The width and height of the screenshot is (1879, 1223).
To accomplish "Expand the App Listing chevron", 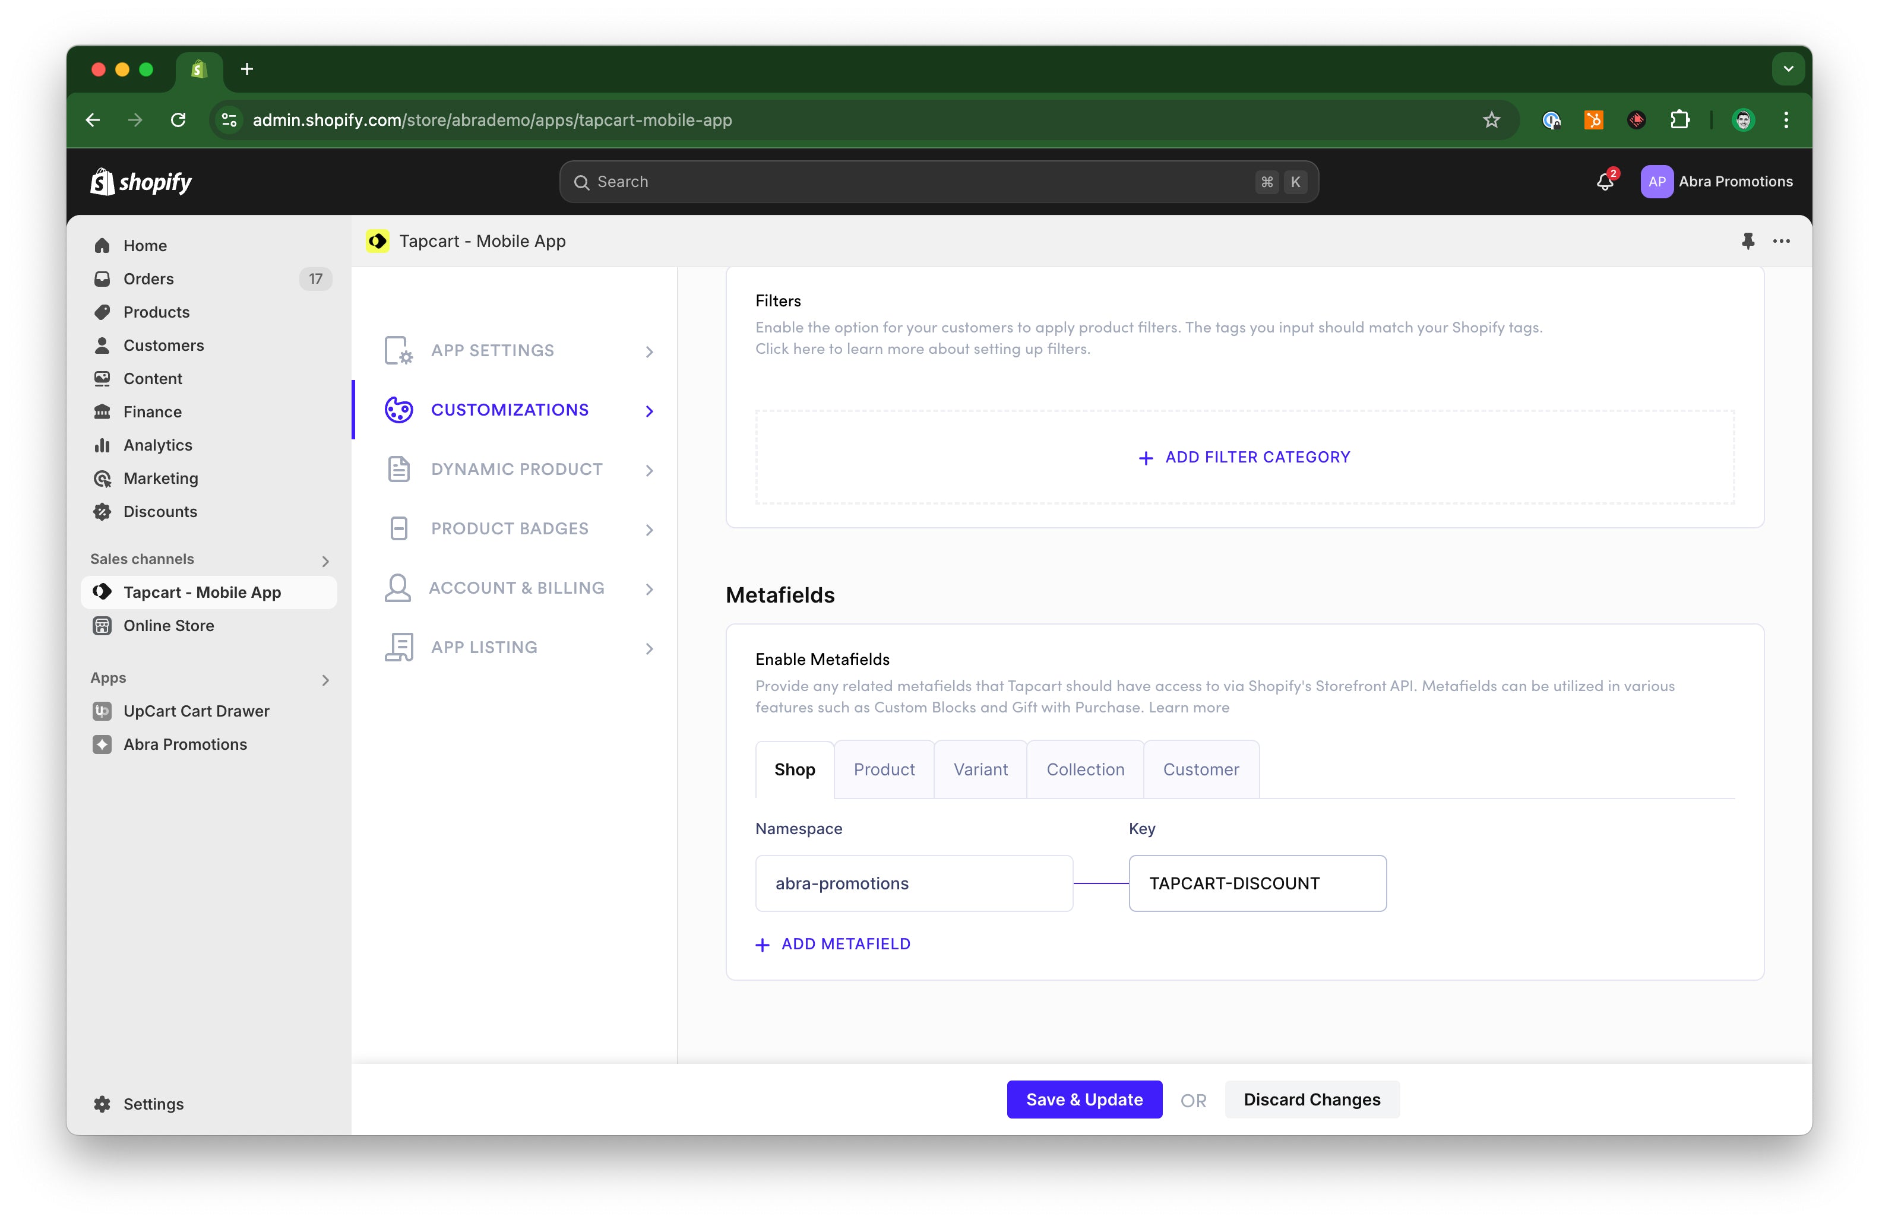I will coord(649,648).
